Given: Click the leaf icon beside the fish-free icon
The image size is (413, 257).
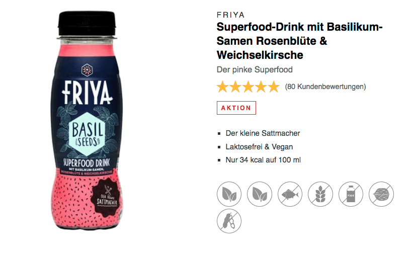Looking at the screenshot, I should point(260,194).
